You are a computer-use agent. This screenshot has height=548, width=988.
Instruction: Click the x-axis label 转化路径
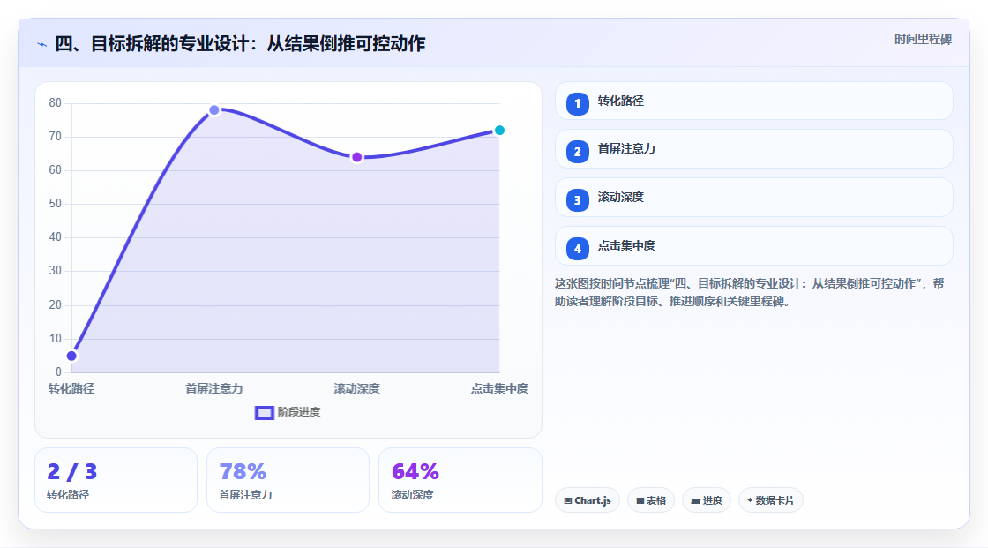(x=71, y=388)
